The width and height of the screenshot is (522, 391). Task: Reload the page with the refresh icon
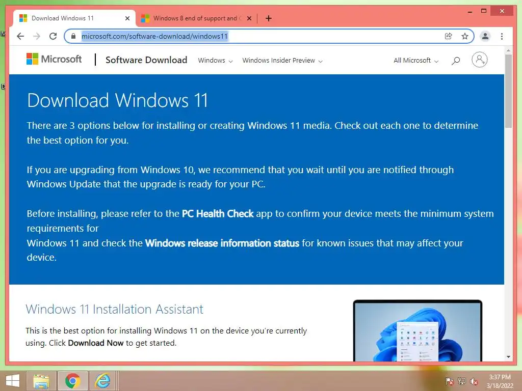pyautogui.click(x=53, y=36)
